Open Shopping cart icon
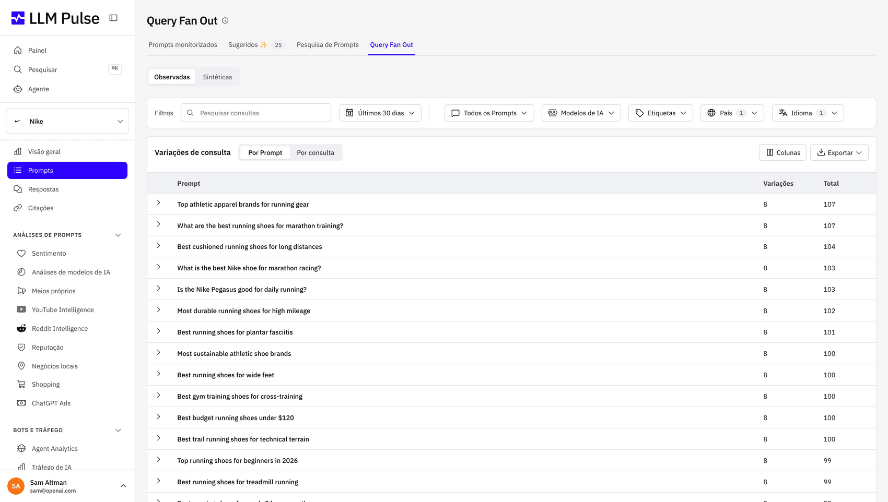This screenshot has height=502, width=888. [21, 384]
